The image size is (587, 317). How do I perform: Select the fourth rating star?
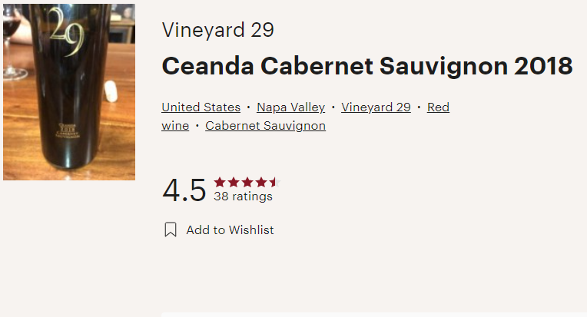click(261, 182)
